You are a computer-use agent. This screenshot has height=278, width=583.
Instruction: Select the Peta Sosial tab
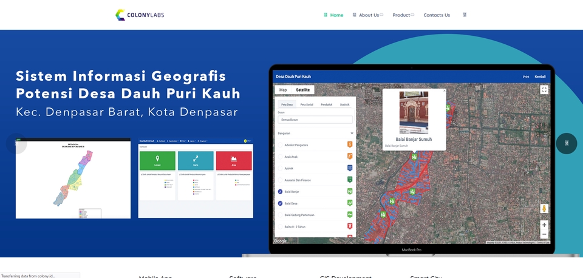click(307, 104)
